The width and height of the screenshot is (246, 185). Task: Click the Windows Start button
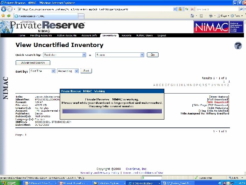tap(10, 183)
